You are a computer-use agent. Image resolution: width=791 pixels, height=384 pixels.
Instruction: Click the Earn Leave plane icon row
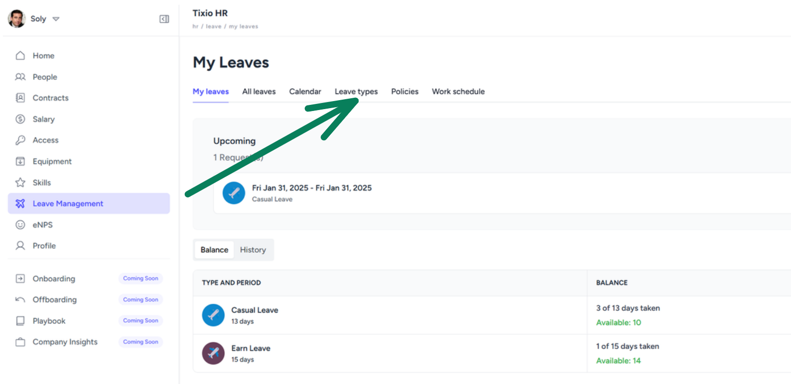pos(492,353)
